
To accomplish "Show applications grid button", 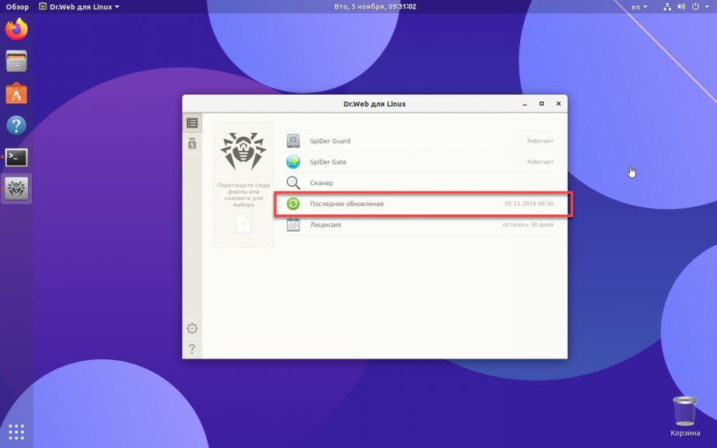I will click(x=16, y=432).
